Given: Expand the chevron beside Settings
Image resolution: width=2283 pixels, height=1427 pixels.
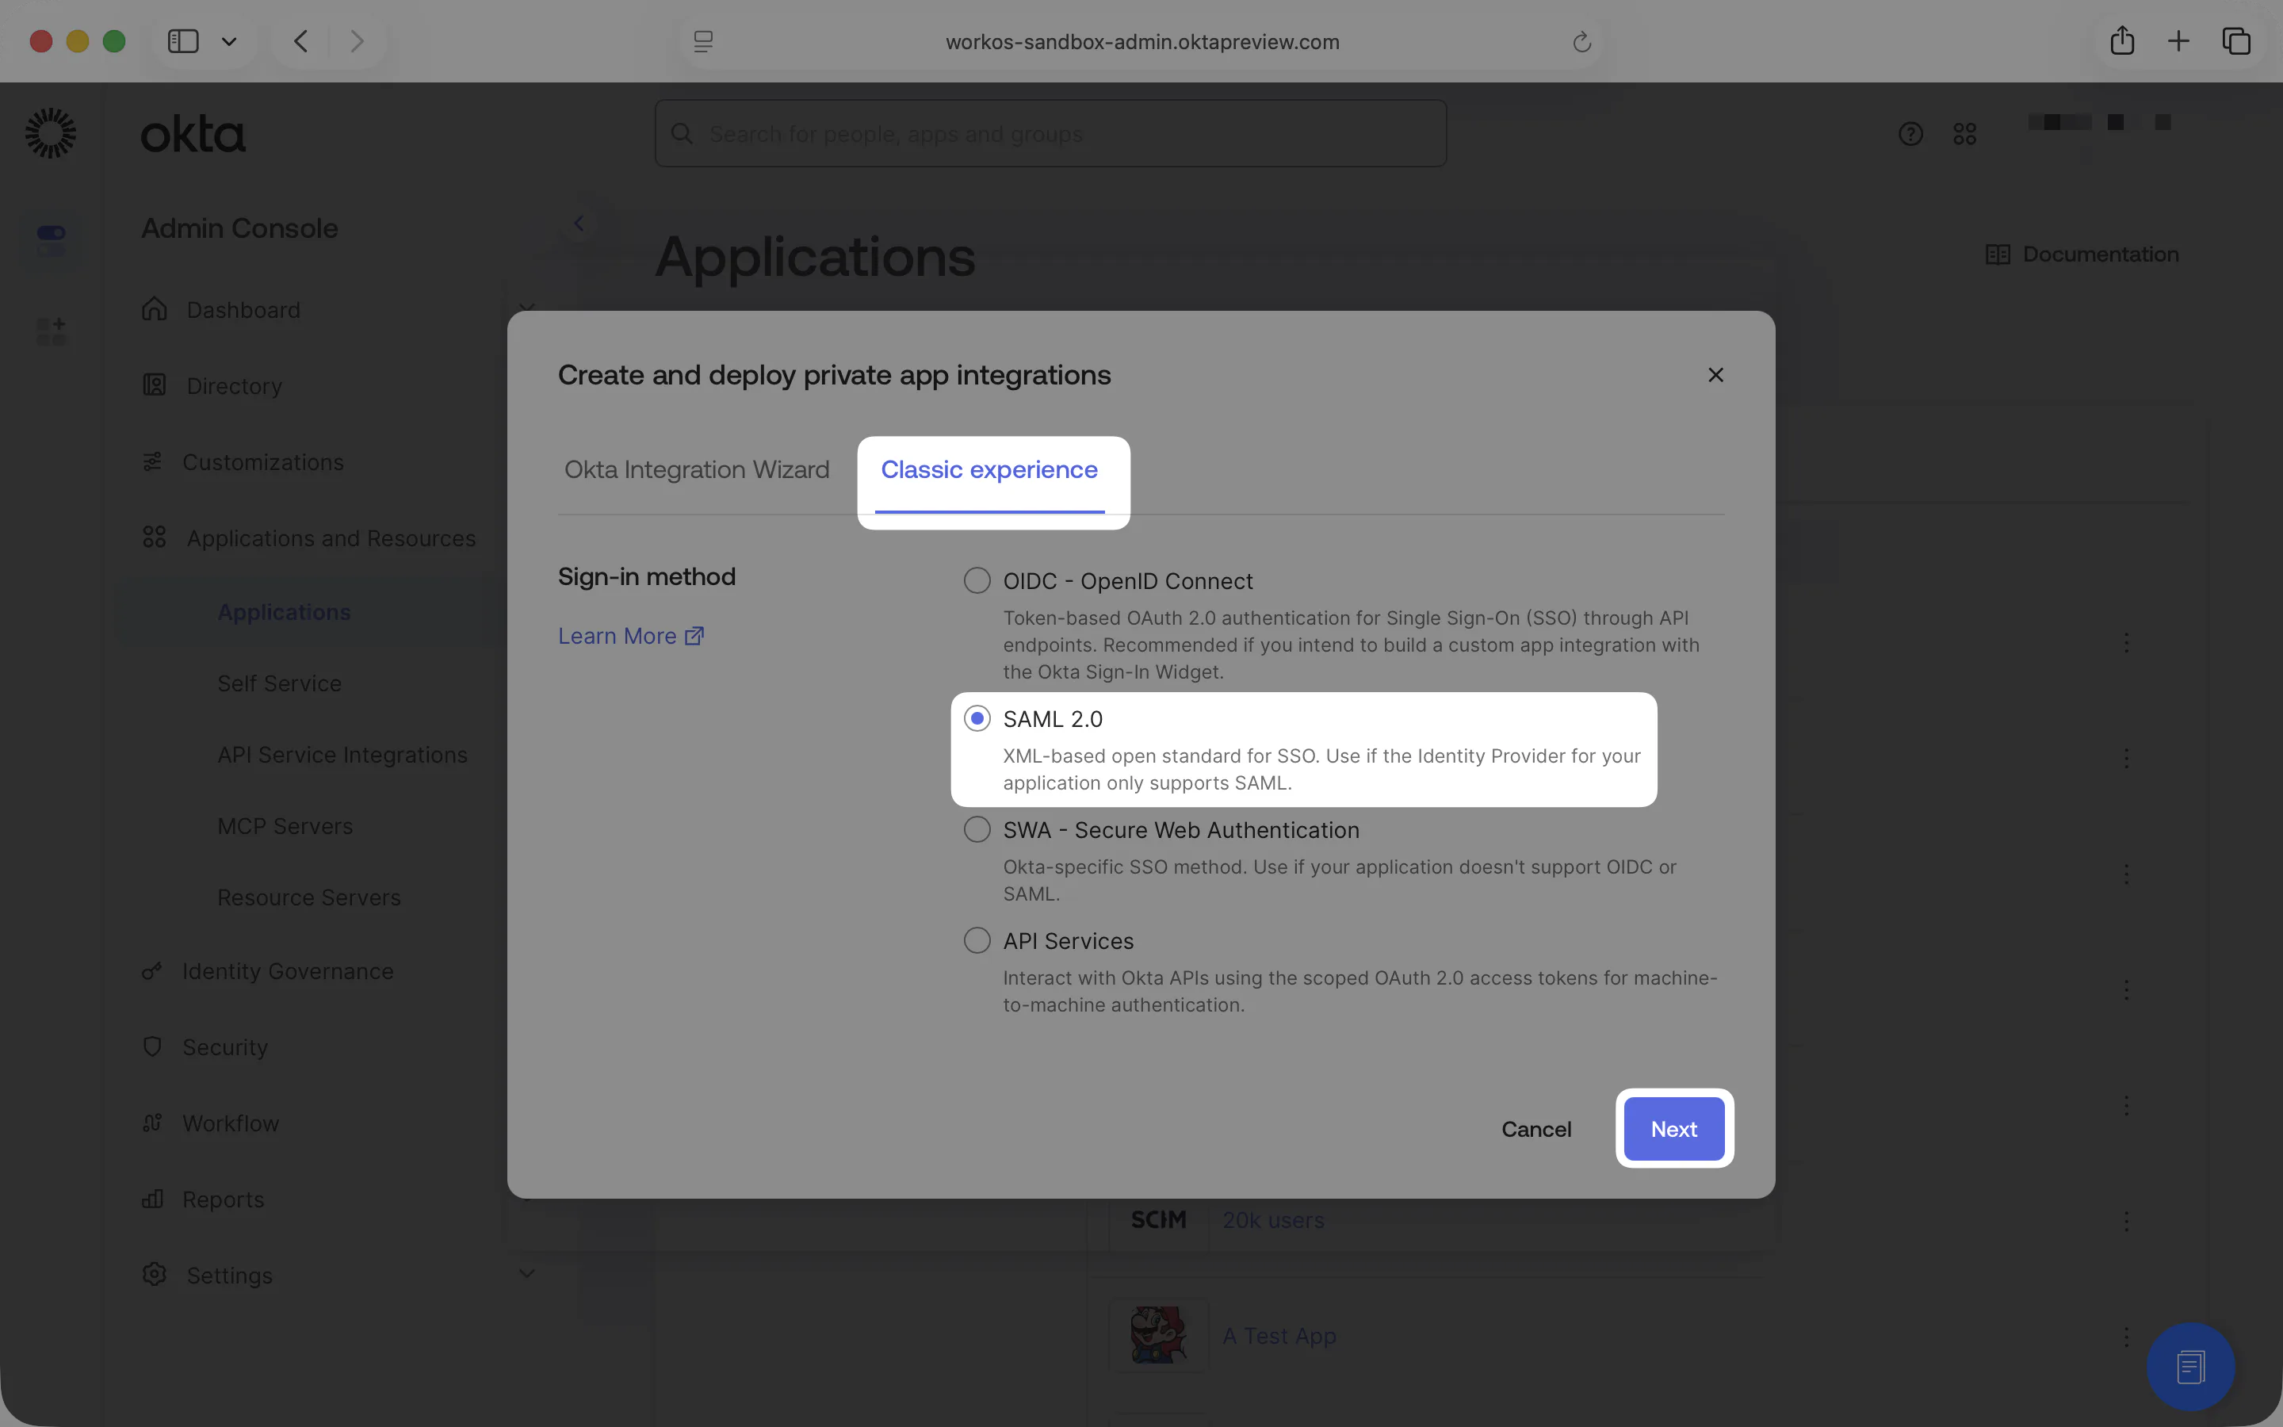Looking at the screenshot, I should (526, 1273).
